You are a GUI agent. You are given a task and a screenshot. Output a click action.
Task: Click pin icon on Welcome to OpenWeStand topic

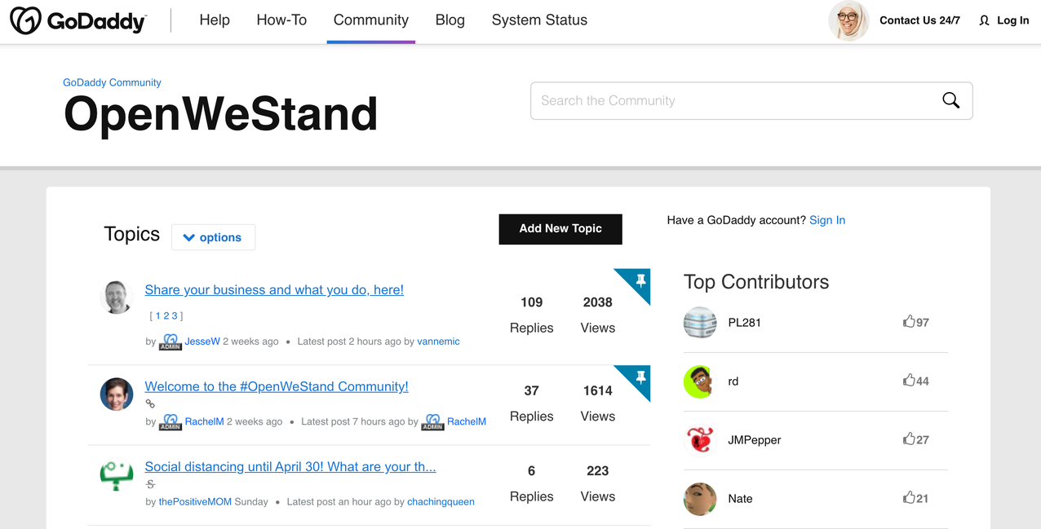(640, 377)
